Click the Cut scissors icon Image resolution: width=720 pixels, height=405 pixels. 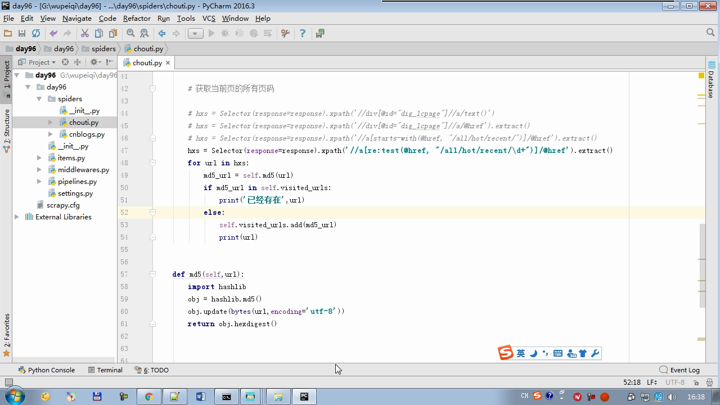tap(85, 33)
